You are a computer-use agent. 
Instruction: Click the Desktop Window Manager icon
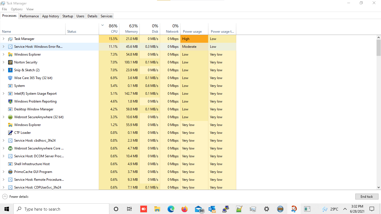(10, 109)
